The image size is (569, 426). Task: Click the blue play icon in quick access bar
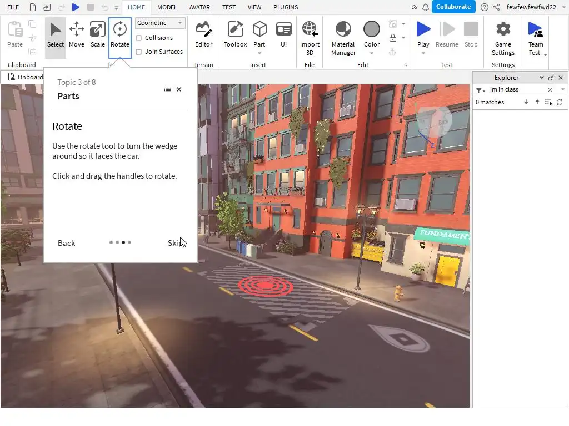tap(76, 7)
